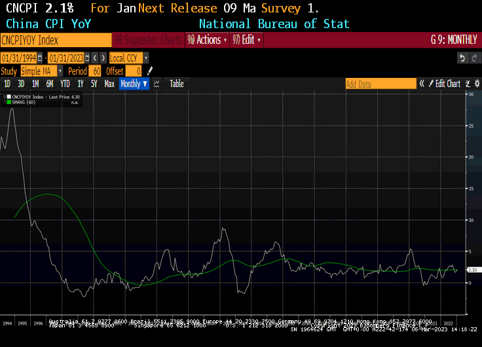Expand the Simple MA study dropdown
482x347 pixels.
(60, 71)
